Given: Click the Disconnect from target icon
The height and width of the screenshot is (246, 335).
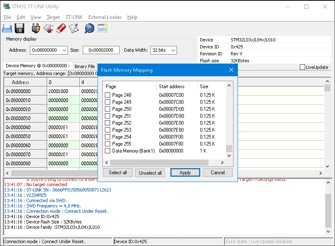Looking at the screenshot, I should (x=48, y=28).
